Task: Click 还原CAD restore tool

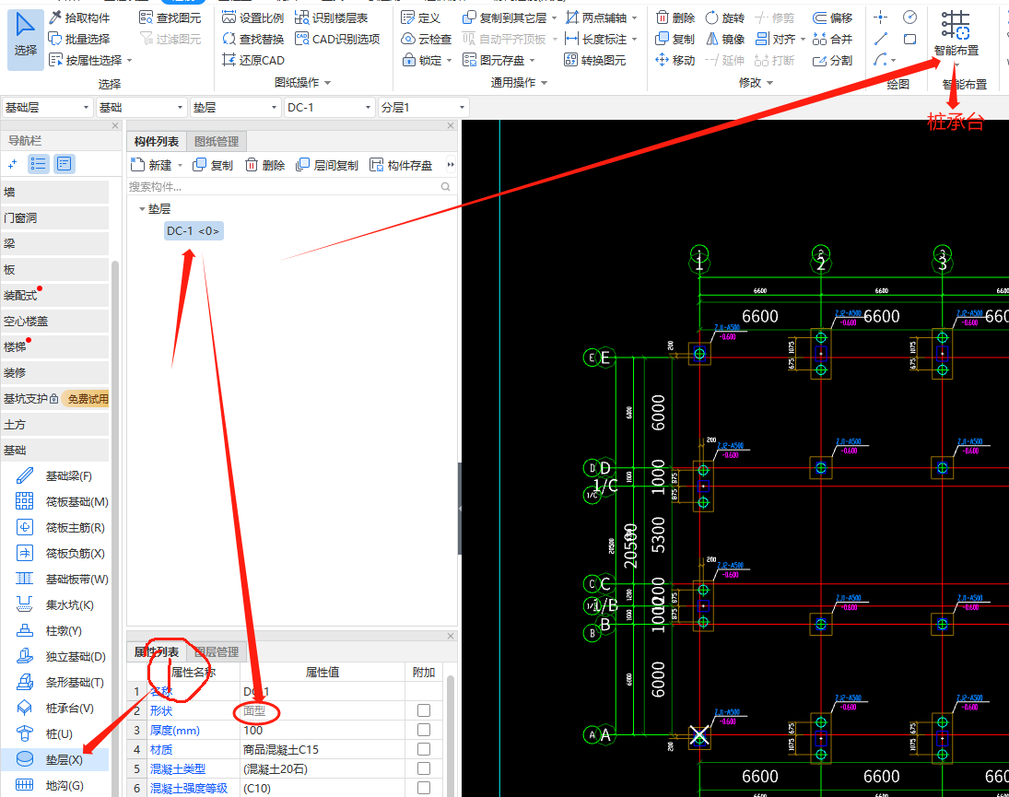Action: (x=252, y=61)
